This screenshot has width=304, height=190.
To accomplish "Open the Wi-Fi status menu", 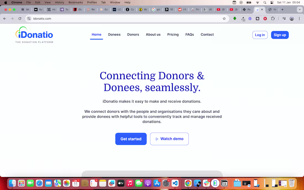I will click(x=258, y=2).
